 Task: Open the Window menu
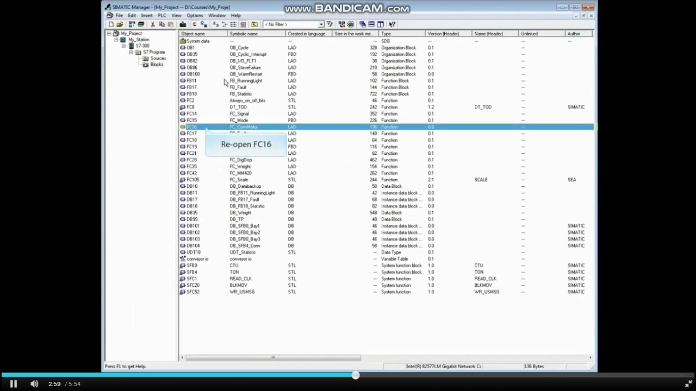click(x=217, y=15)
